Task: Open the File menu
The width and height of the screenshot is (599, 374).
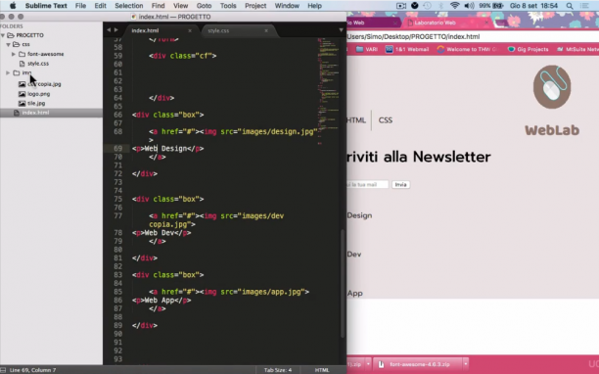Action: (80, 6)
